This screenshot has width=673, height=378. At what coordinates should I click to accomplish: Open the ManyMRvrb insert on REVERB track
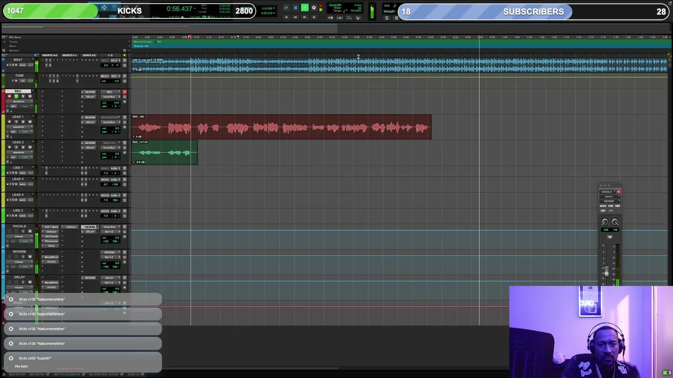click(50, 257)
